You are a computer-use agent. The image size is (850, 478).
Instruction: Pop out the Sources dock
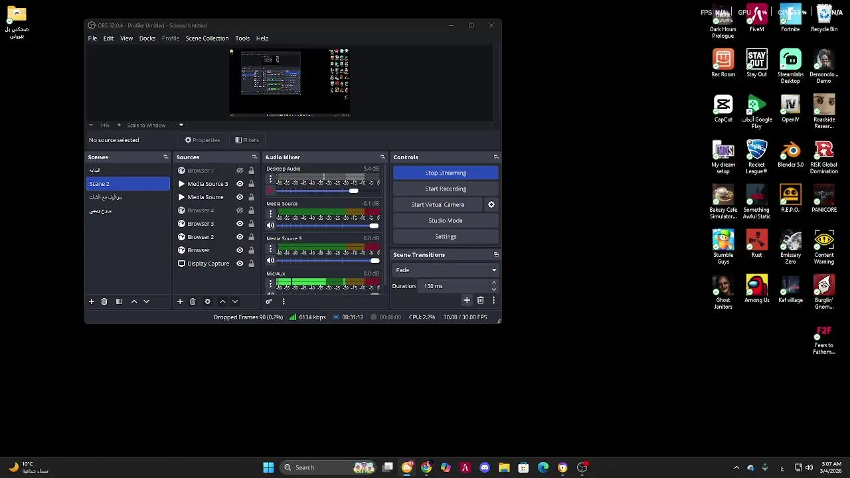pos(254,157)
